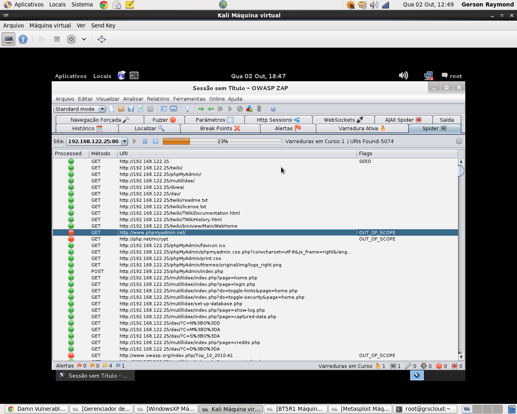Screen dimensions: 517x414
Task: Open the Relatório menu
Action: click(158, 99)
